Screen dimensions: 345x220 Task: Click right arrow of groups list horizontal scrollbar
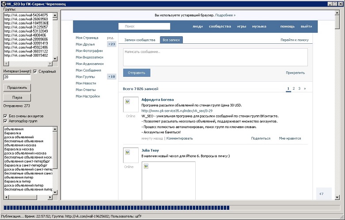(x=50, y=64)
